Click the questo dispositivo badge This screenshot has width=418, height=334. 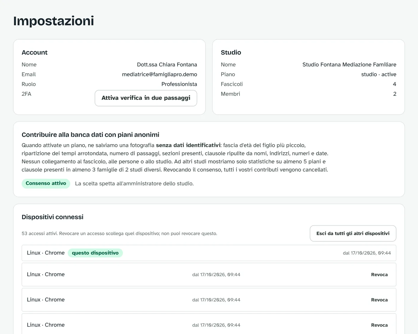(x=95, y=253)
